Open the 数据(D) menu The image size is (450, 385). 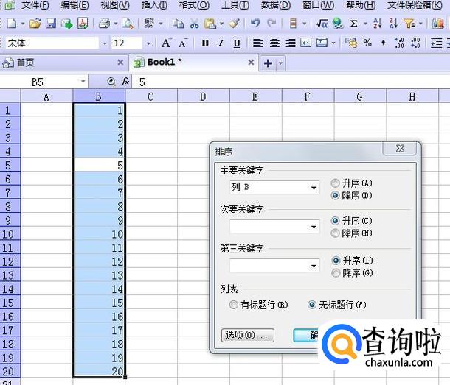[x=276, y=5]
